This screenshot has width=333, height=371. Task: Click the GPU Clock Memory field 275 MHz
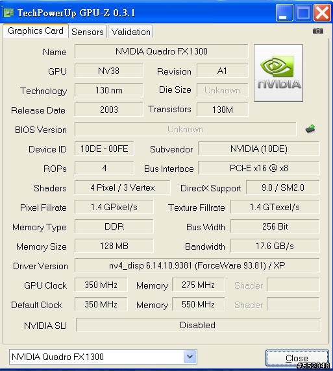199,285
